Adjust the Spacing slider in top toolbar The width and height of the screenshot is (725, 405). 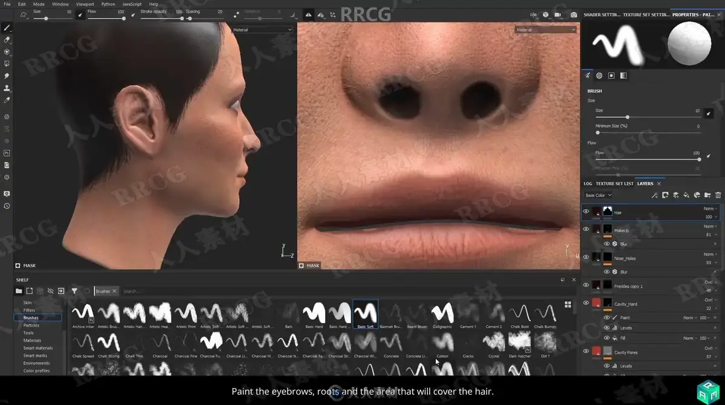(x=205, y=19)
